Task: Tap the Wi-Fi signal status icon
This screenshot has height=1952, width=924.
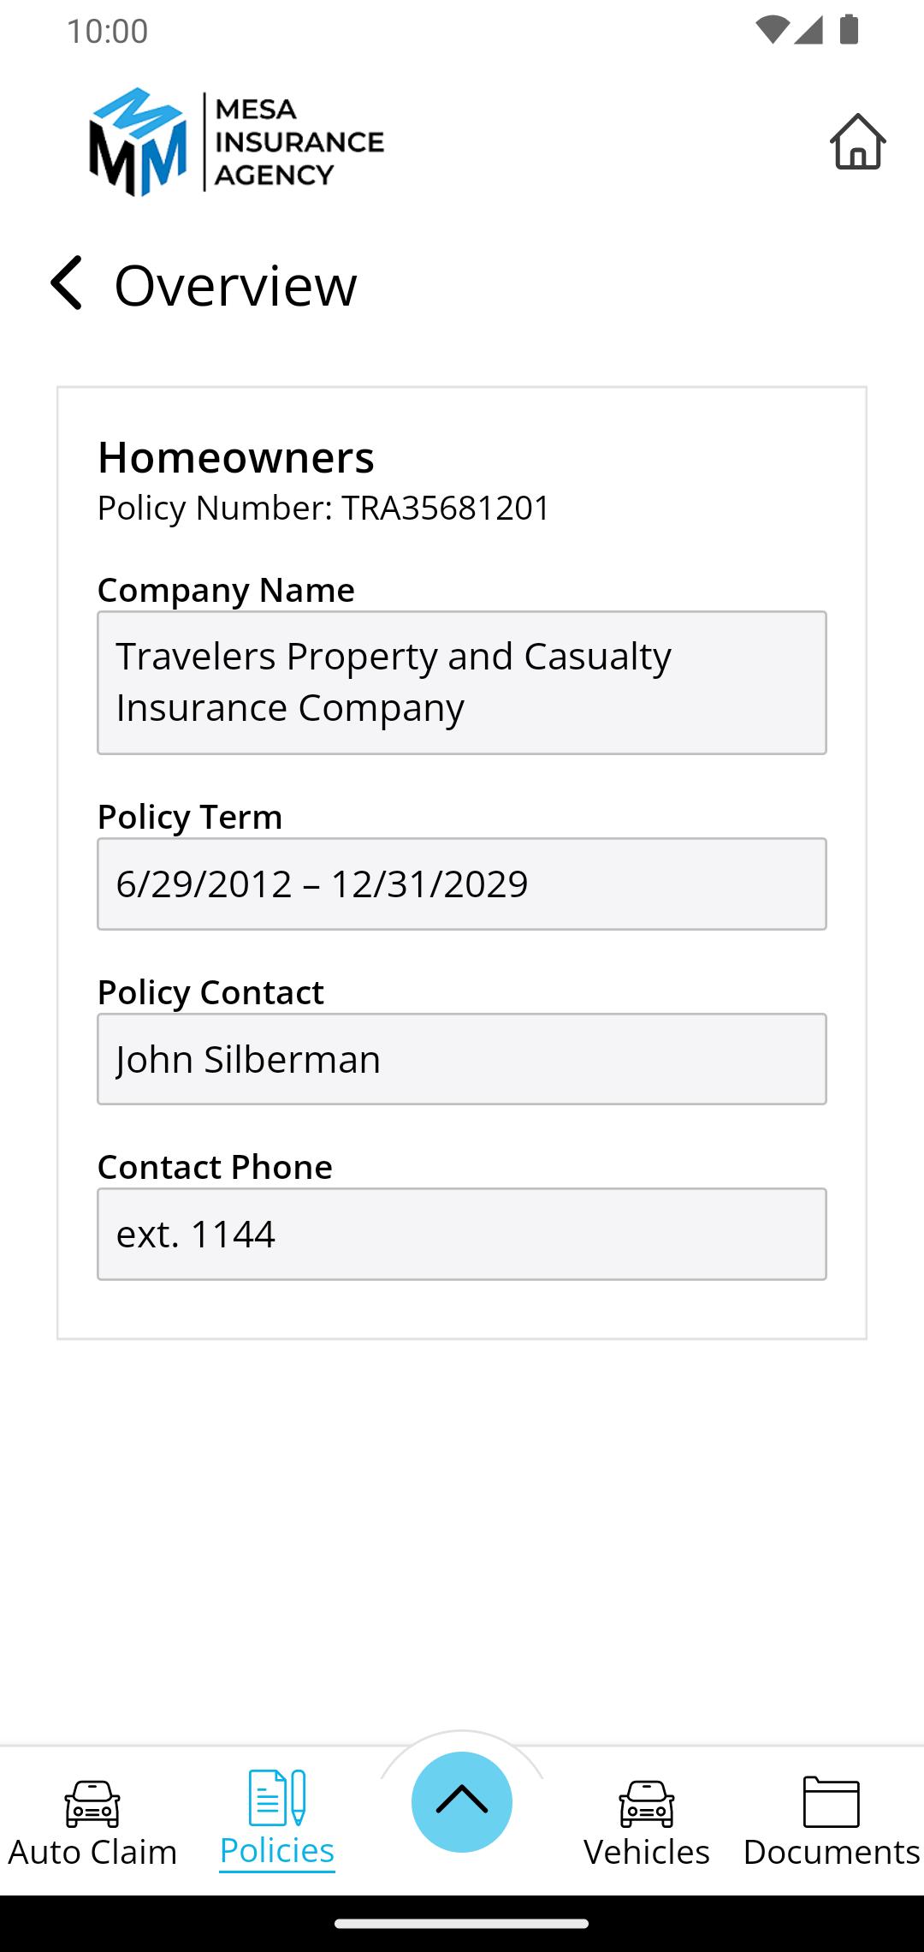Action: (x=772, y=30)
